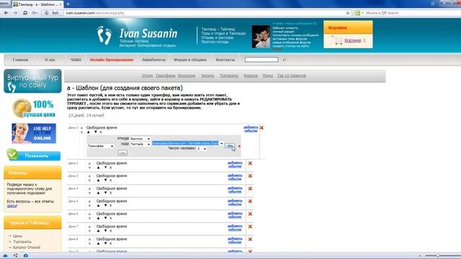Open 'Туры и отдых в Таиланде' header link

(223, 34)
